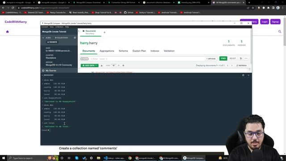286x161 pixels.
Task: Open a new Compass tab with plus
Action: coord(105,32)
